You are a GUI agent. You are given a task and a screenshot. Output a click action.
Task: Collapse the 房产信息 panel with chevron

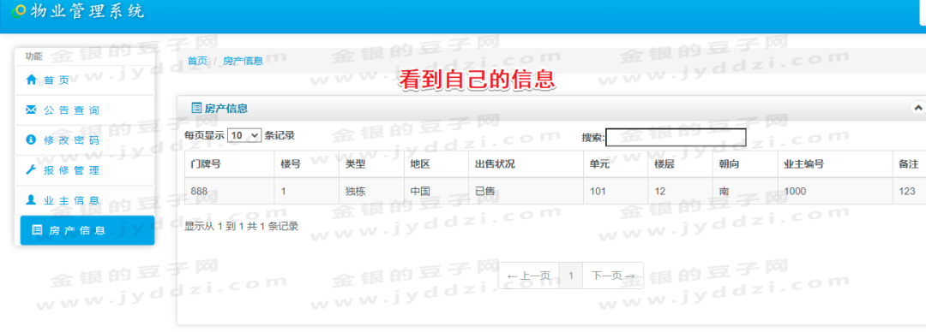click(x=917, y=108)
